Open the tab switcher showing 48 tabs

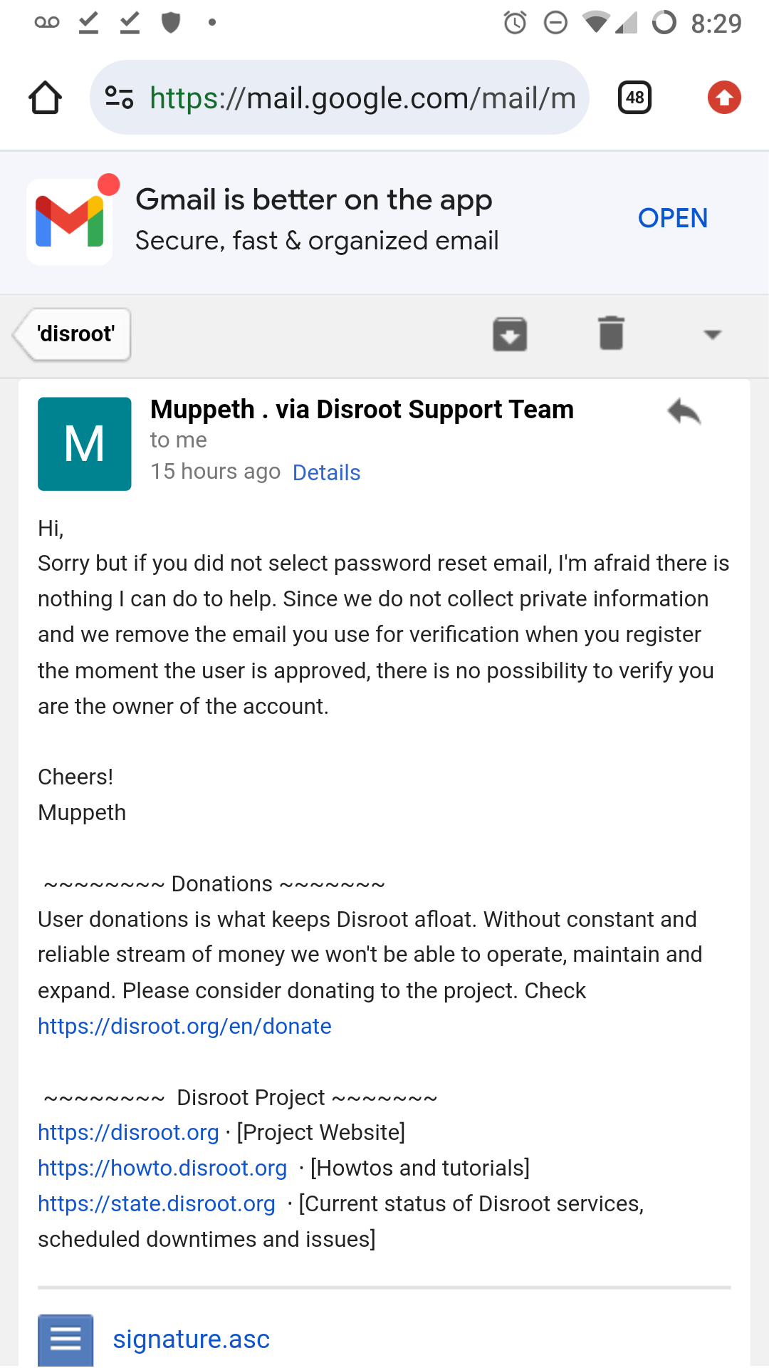tap(634, 98)
